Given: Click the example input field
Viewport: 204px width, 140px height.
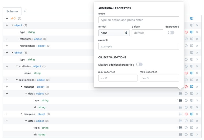Looking at the screenshot, I should point(139,46).
